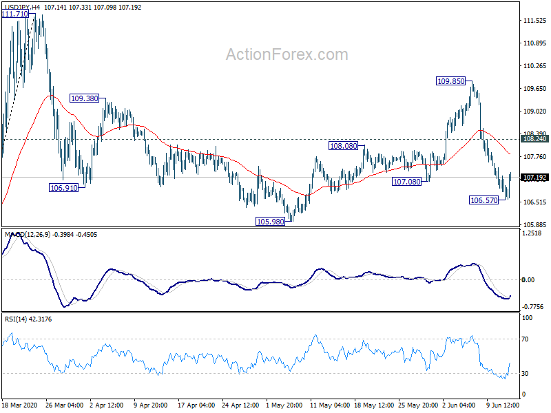Click the 25 May 20:00 date label
Image resolution: width=551 pixels, height=413 pixels.
click(x=418, y=405)
